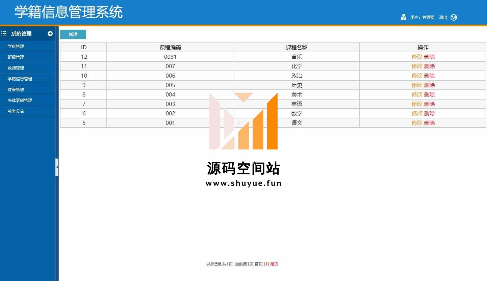Click course code 001
Viewport: 487px width, 281px height.
click(x=170, y=123)
